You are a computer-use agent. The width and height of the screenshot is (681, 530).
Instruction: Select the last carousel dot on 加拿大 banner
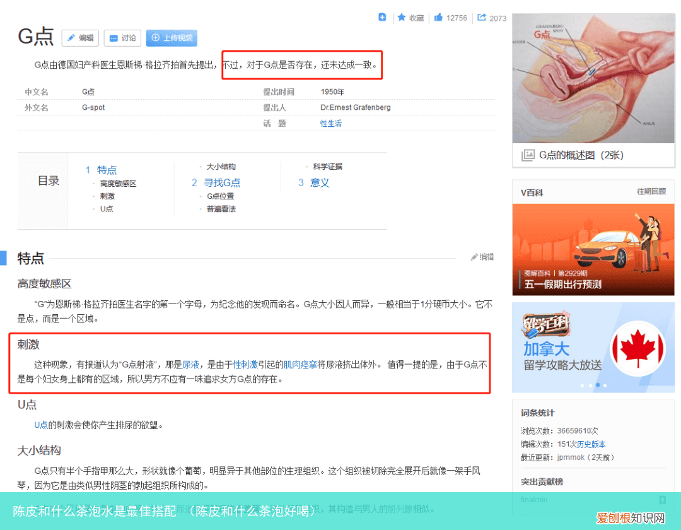pyautogui.click(x=605, y=386)
